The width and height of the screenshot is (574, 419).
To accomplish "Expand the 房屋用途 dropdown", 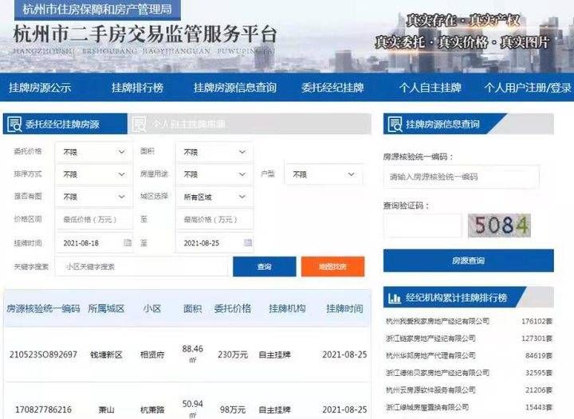I will 214,174.
